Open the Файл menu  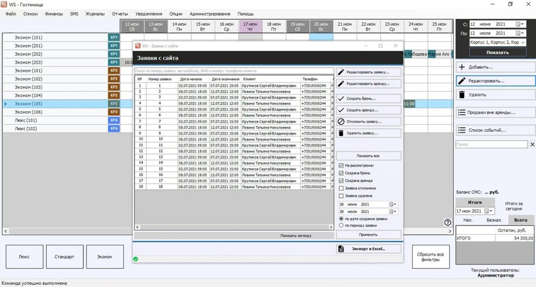(10, 14)
